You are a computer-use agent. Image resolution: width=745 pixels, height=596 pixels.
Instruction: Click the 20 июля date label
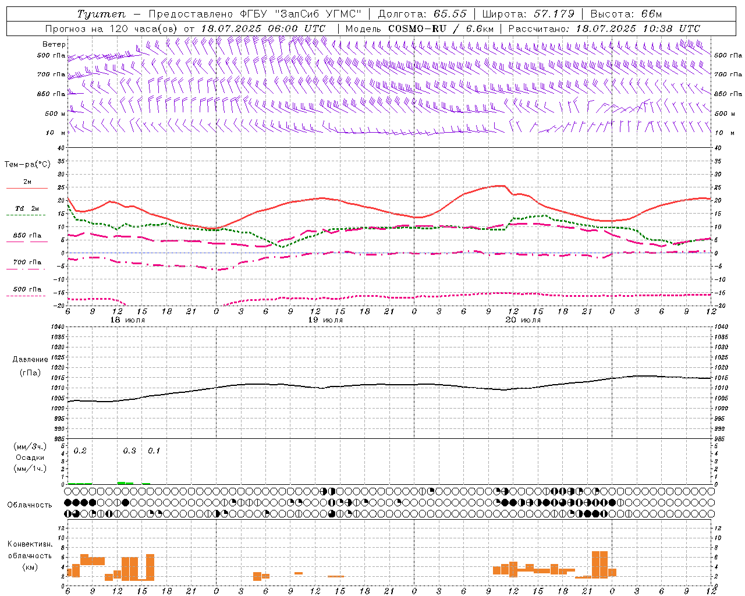523,320
